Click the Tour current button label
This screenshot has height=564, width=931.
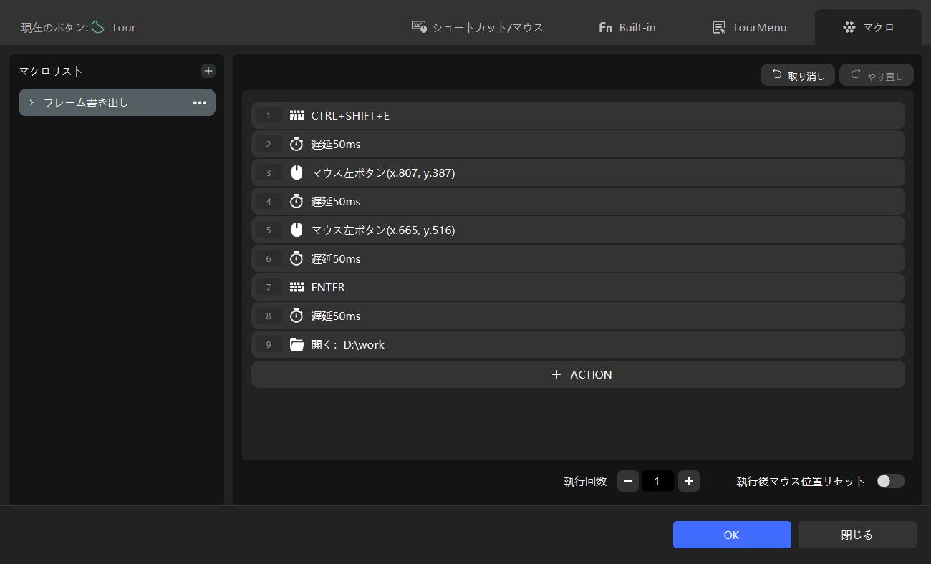[x=123, y=27]
